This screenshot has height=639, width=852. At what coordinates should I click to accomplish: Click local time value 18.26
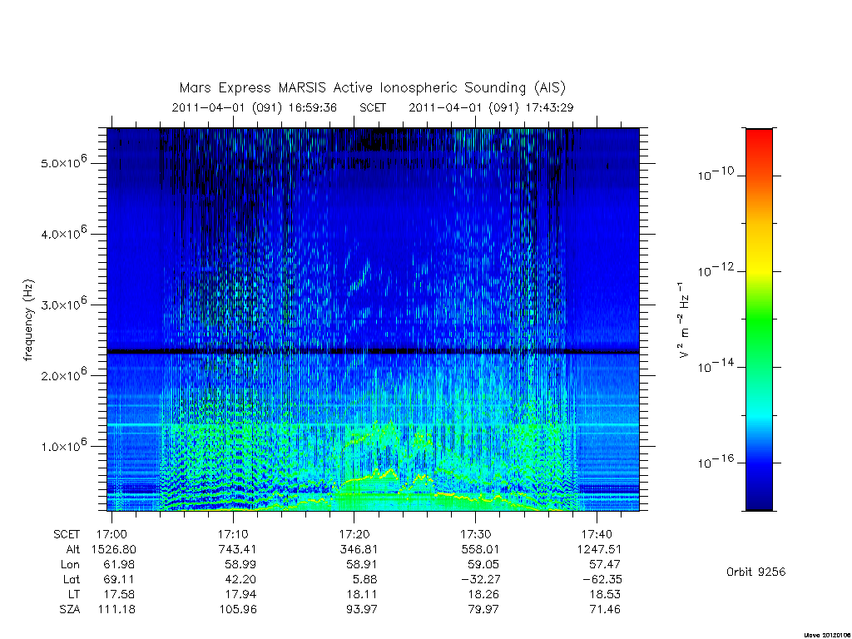click(x=483, y=594)
